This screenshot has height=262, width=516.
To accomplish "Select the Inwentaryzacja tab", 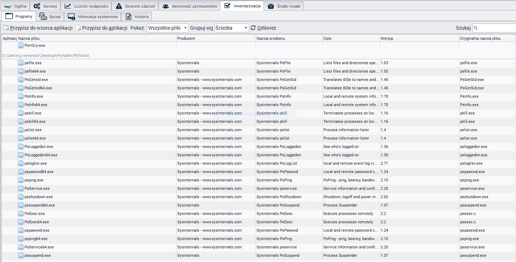I will coord(242,6).
